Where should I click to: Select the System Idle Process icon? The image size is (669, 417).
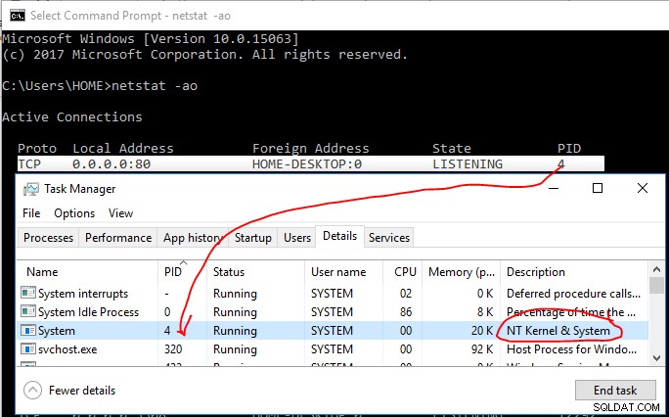(x=28, y=312)
